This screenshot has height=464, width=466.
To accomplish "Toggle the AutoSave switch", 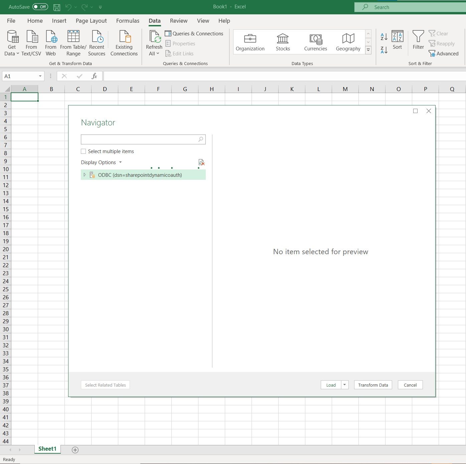I will [40, 7].
